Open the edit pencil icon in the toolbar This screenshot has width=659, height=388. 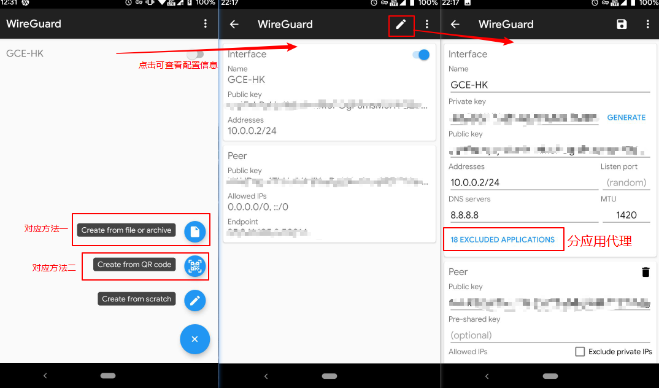[x=402, y=24]
